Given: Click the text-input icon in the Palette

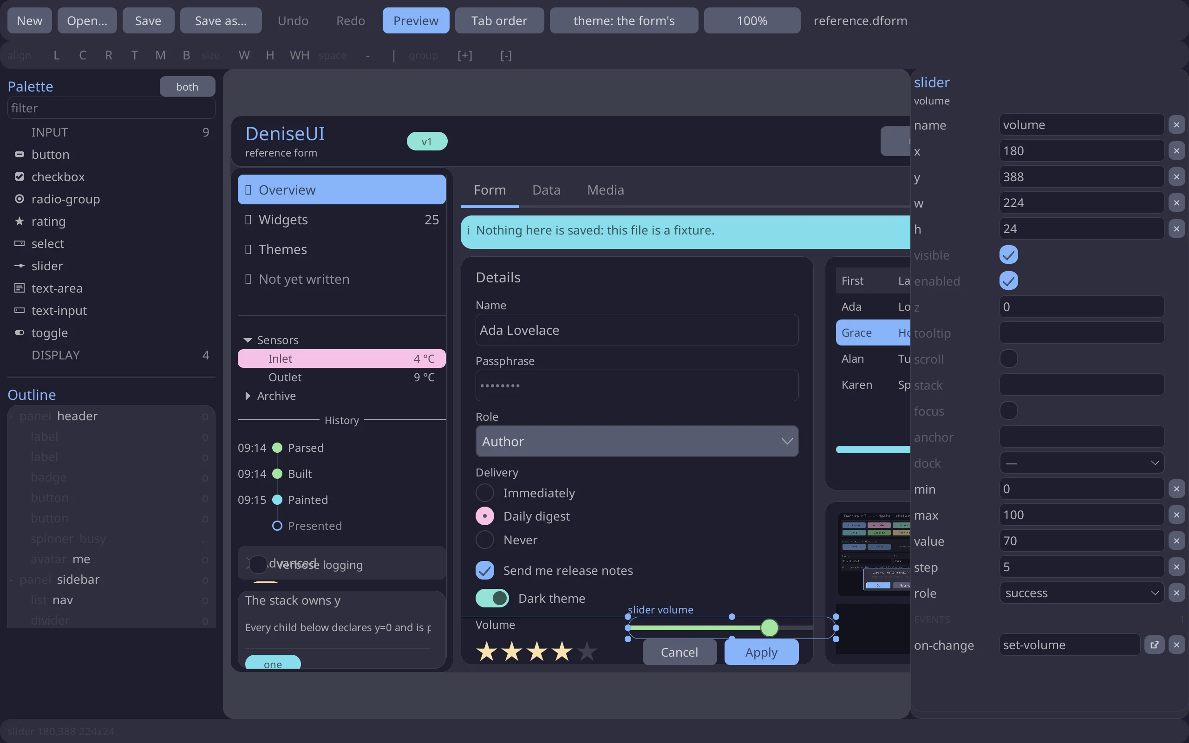Looking at the screenshot, I should (19, 310).
